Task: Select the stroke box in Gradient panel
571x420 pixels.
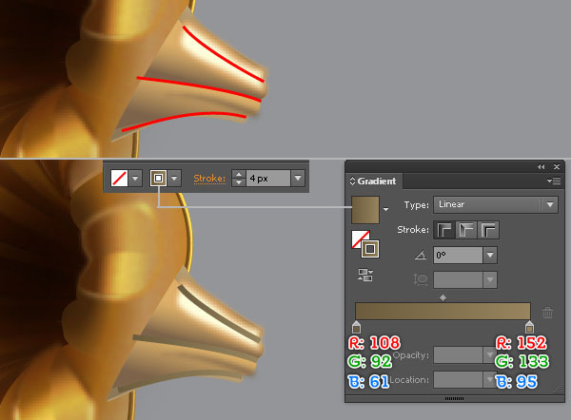Action: [x=370, y=249]
